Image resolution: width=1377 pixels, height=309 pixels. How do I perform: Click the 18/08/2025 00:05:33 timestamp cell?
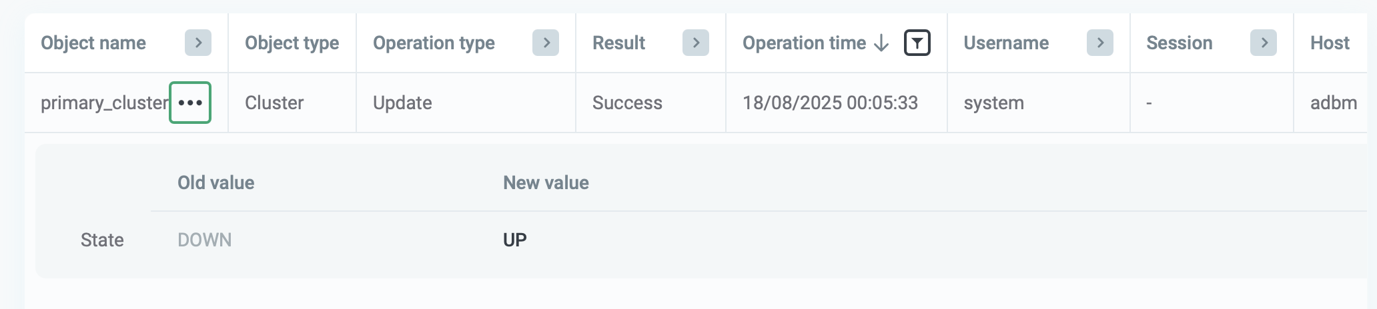(x=830, y=103)
